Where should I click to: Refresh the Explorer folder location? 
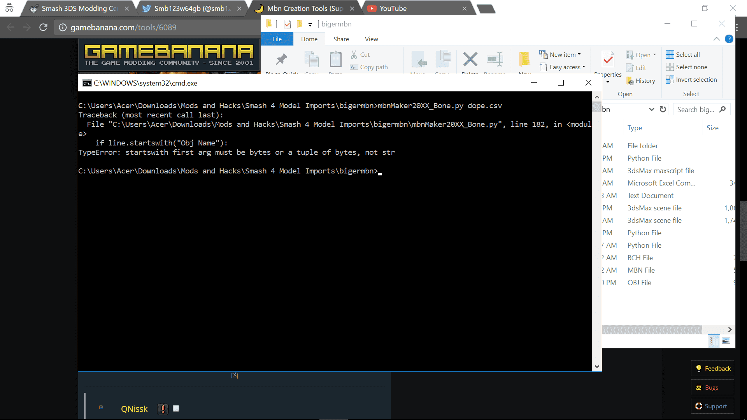click(663, 109)
